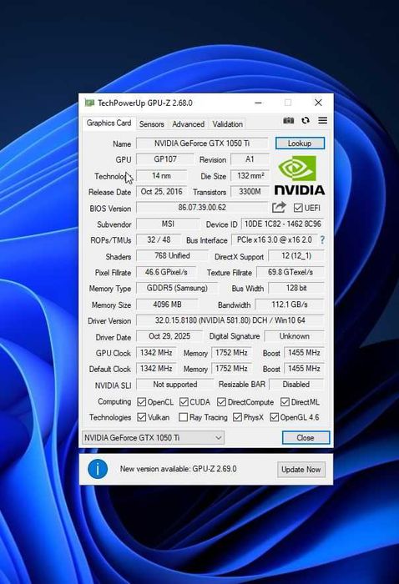Click the BIOS Version field 86.07.39.00.62
Image resolution: width=399 pixels, height=584 pixels.
[202, 208]
